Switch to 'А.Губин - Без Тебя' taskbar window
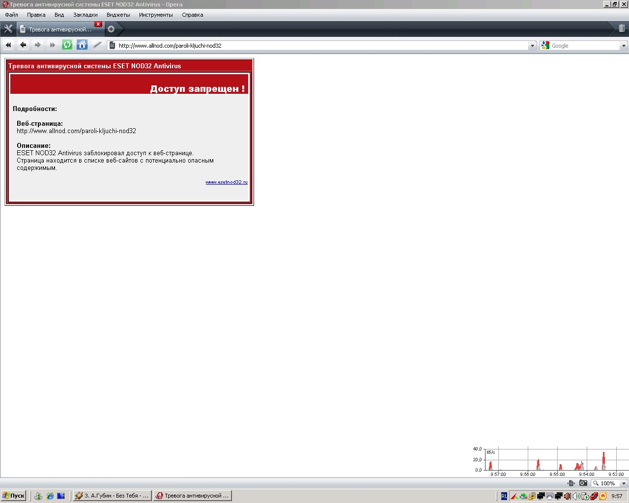This screenshot has height=503, width=629. click(x=112, y=496)
